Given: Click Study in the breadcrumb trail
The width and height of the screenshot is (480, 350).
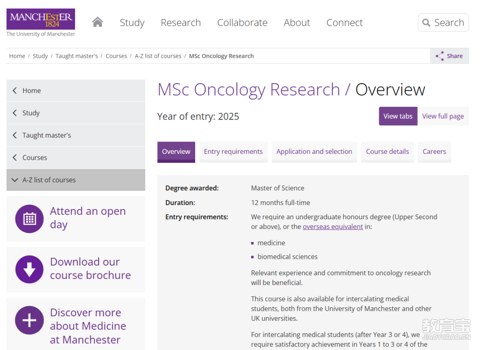Looking at the screenshot, I should coord(40,56).
